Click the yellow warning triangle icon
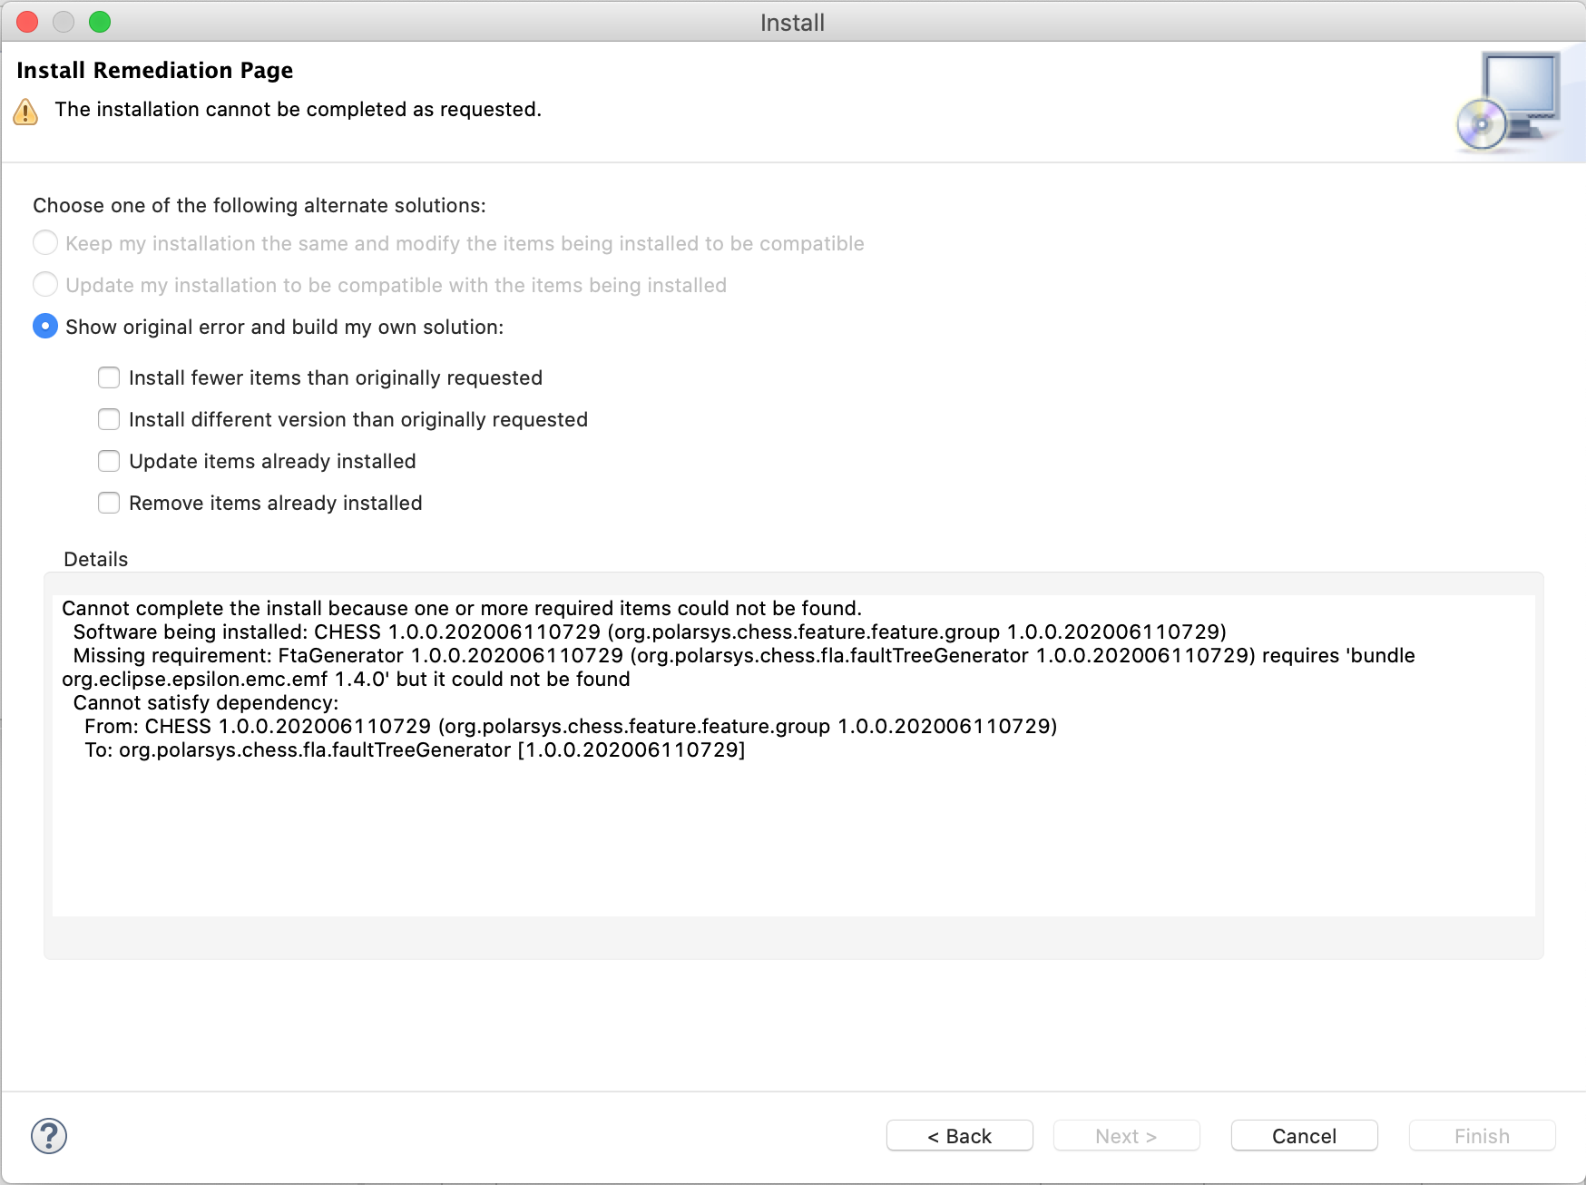 pyautogui.click(x=25, y=112)
